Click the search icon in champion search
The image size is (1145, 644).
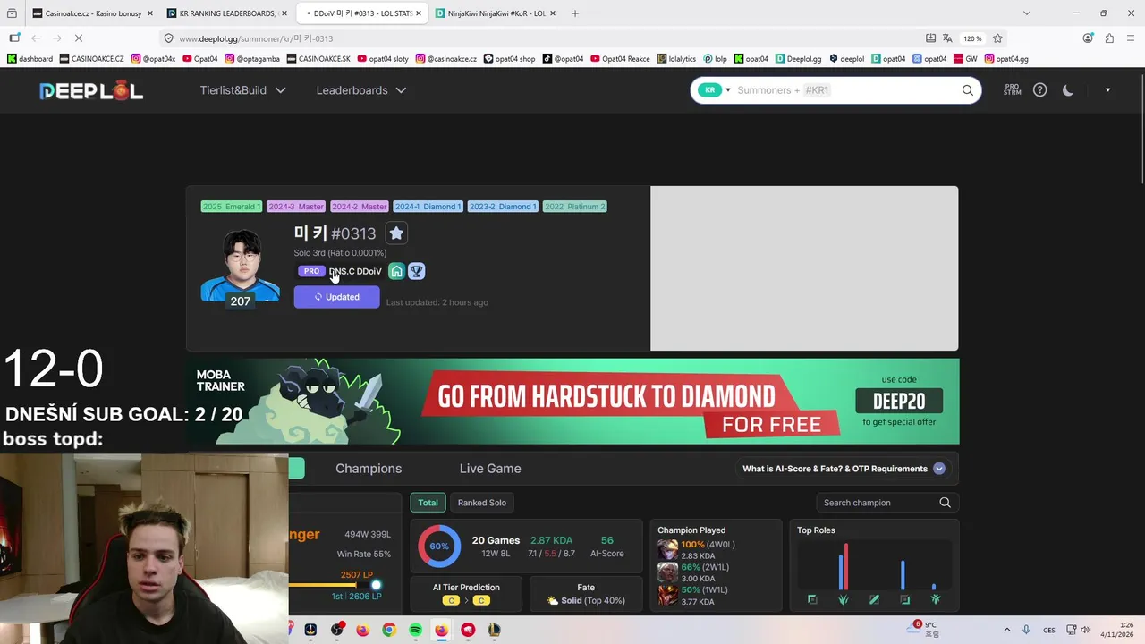point(945,503)
